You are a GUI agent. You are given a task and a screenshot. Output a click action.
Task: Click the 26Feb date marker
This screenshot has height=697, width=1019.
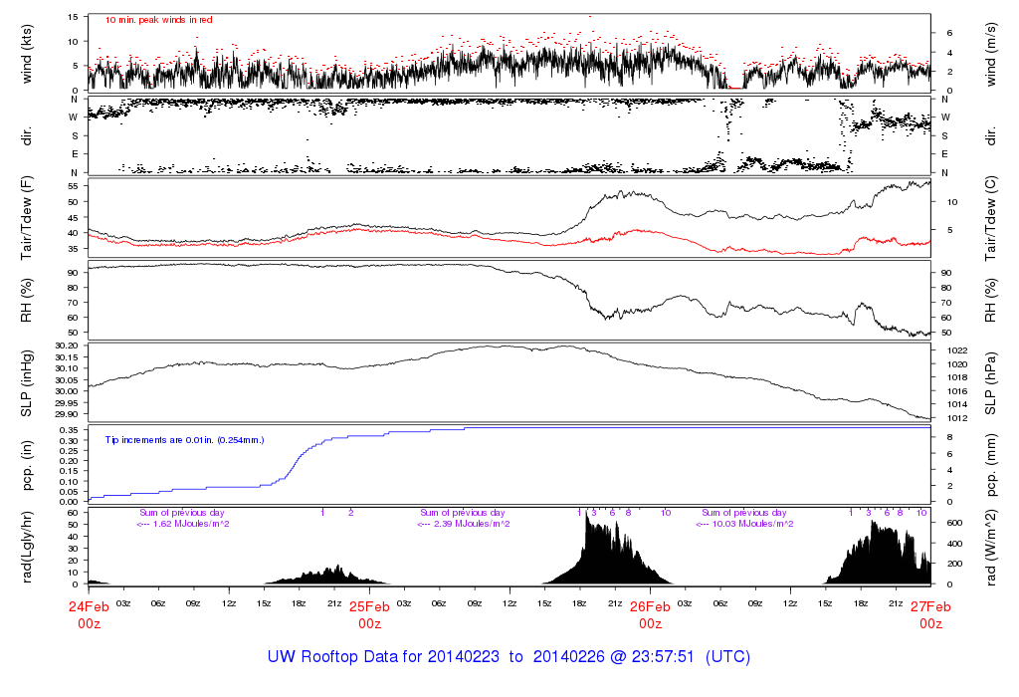pos(650,606)
